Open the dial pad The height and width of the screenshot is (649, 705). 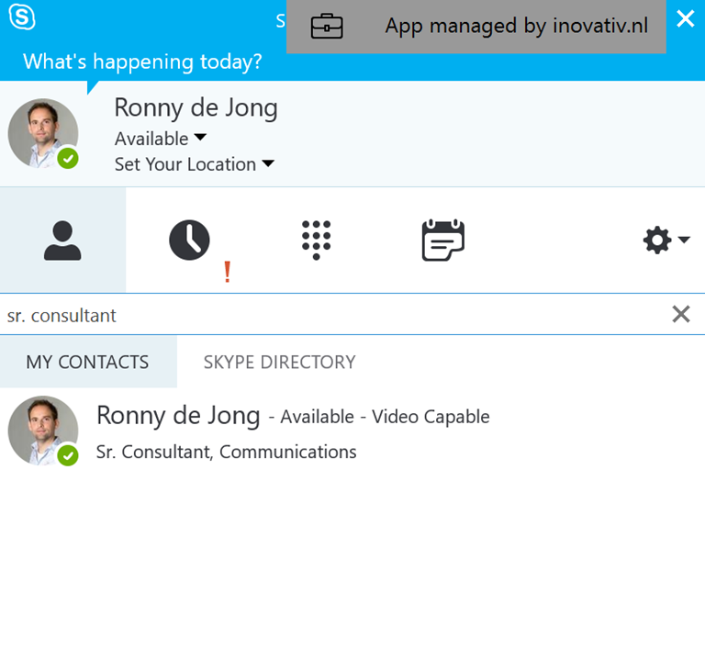(x=316, y=241)
